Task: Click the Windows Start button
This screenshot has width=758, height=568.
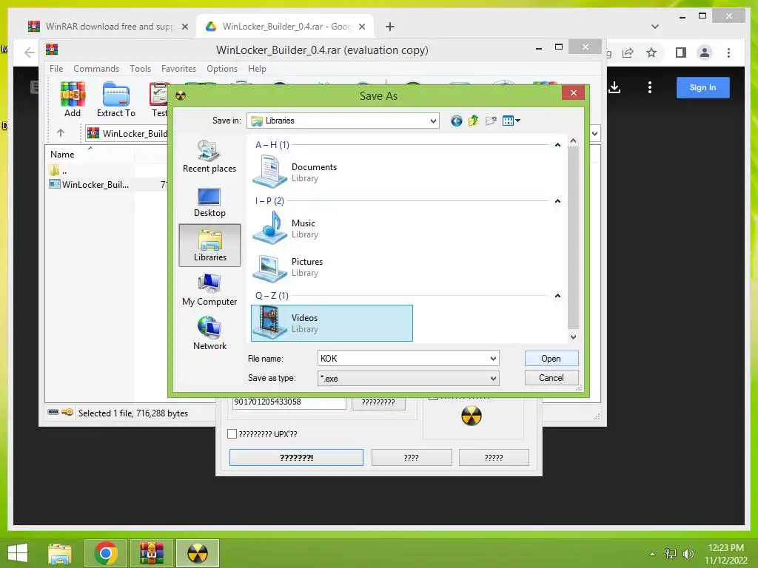Action: pos(19,553)
